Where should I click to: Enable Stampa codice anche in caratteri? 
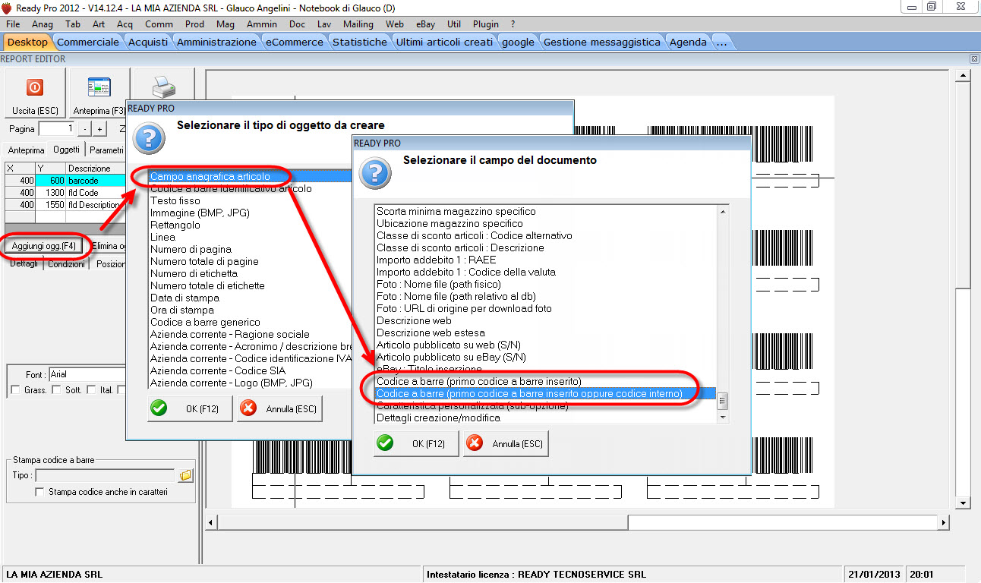tap(40, 492)
